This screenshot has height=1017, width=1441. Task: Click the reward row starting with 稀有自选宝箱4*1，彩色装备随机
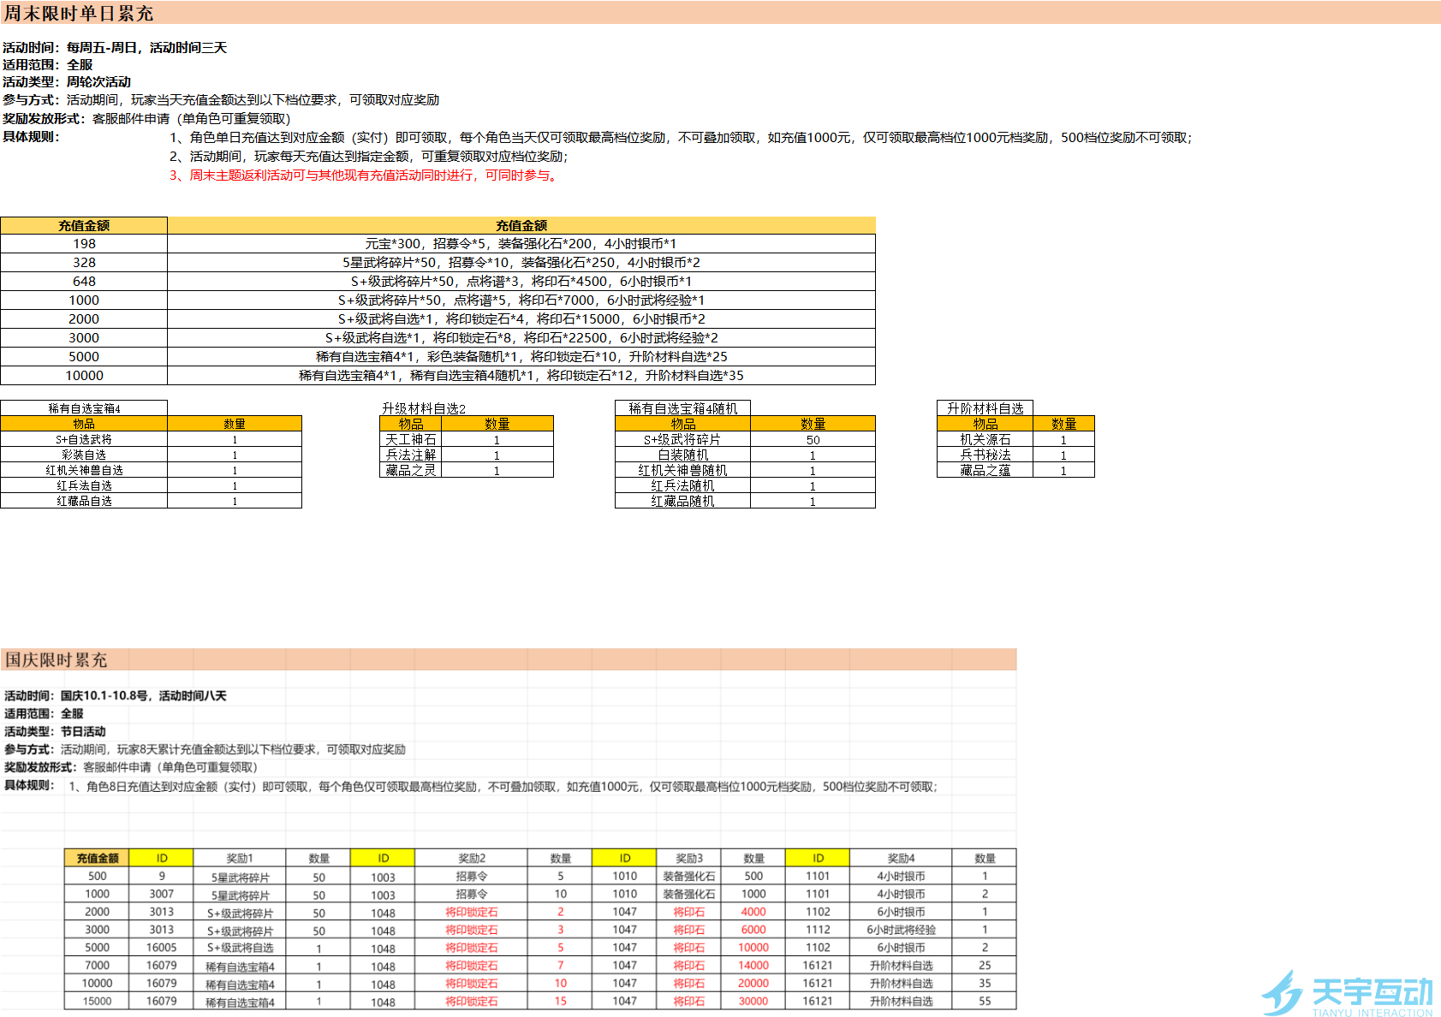pyautogui.click(x=521, y=357)
